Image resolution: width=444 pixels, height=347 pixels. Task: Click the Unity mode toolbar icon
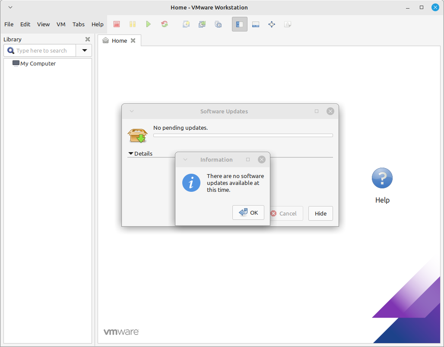288,24
